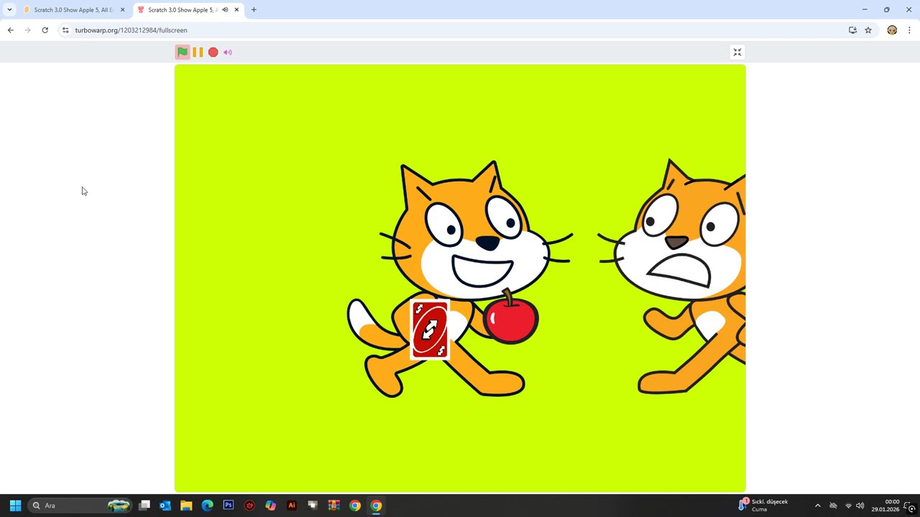This screenshot has width=920, height=517.
Task: Open the first Chrome icon in the taskbar
Action: (355, 506)
